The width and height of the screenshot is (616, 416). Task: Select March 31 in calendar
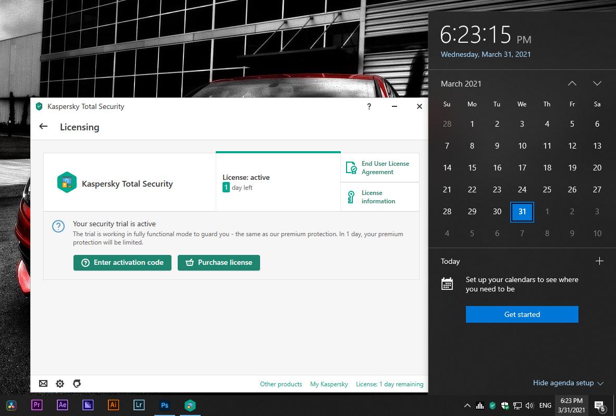[x=522, y=212]
